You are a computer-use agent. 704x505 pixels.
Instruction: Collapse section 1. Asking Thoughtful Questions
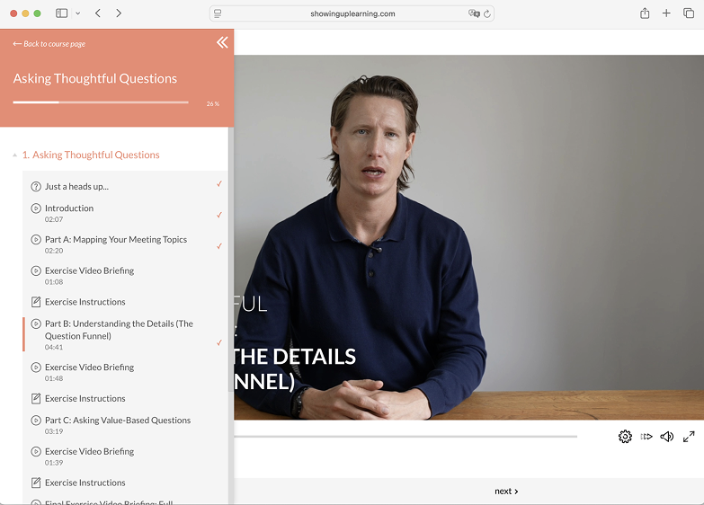click(14, 155)
